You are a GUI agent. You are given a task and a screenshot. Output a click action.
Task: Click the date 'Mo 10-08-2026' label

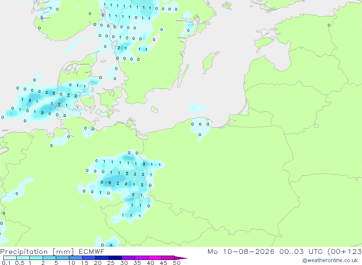tap(241, 251)
